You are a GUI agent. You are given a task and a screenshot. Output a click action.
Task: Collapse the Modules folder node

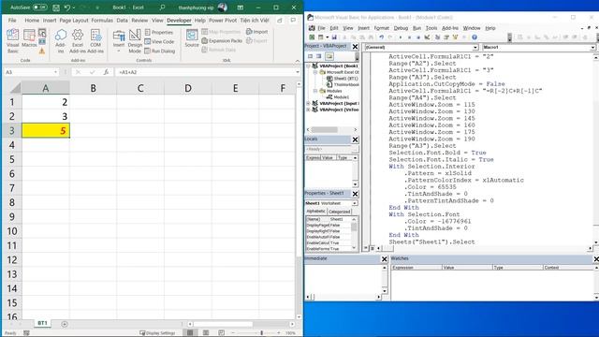pyautogui.click(x=315, y=91)
